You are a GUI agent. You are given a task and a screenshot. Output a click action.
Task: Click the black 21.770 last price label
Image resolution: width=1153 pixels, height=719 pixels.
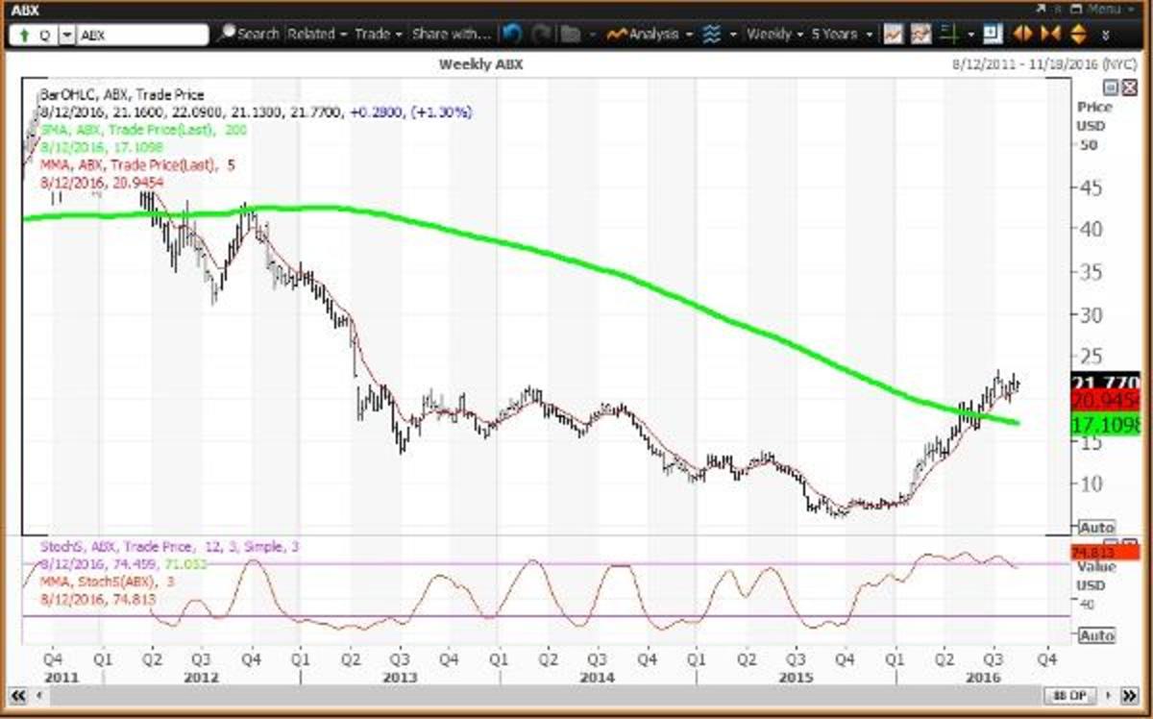(x=1105, y=382)
